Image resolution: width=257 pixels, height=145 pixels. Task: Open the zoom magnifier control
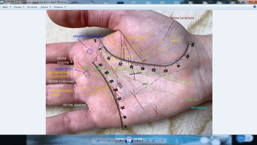(x=99, y=141)
